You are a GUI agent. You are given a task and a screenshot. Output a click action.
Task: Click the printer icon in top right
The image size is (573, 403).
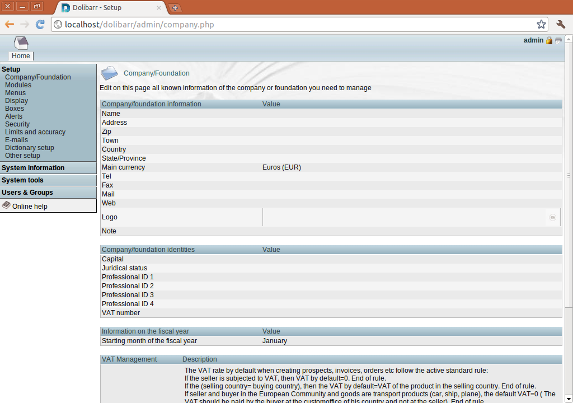pyautogui.click(x=558, y=41)
